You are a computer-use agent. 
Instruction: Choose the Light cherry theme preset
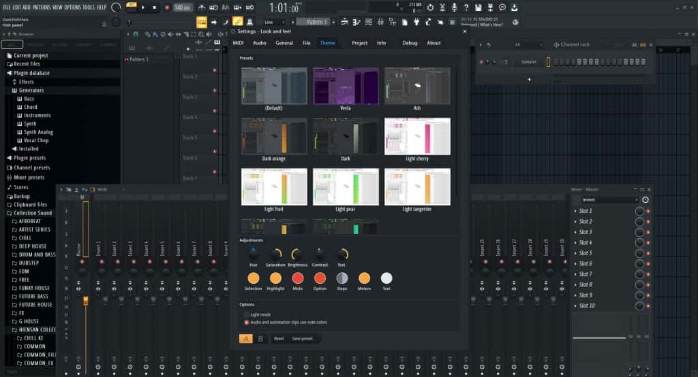coord(417,137)
